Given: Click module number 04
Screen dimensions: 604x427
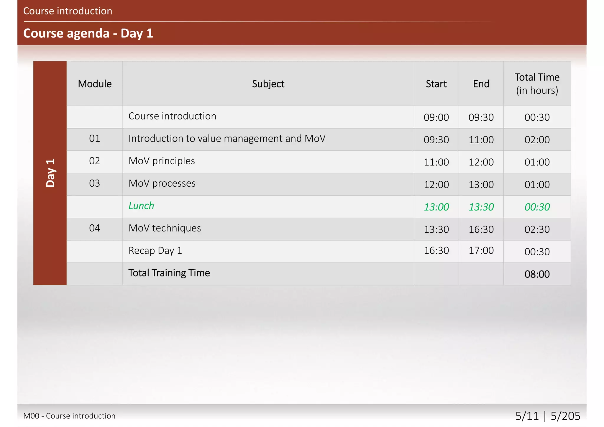Looking at the screenshot, I should [x=94, y=228].
